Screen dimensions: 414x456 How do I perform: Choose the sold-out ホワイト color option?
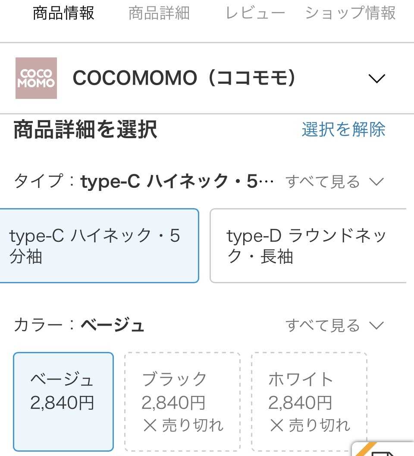[309, 402]
